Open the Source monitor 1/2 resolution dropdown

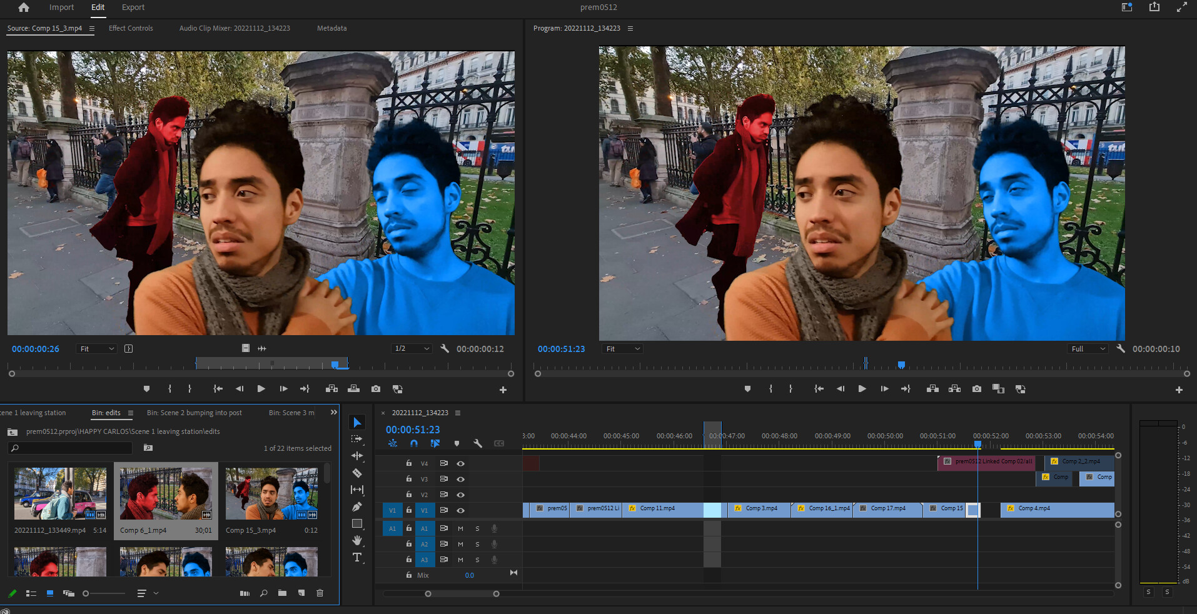(x=412, y=349)
